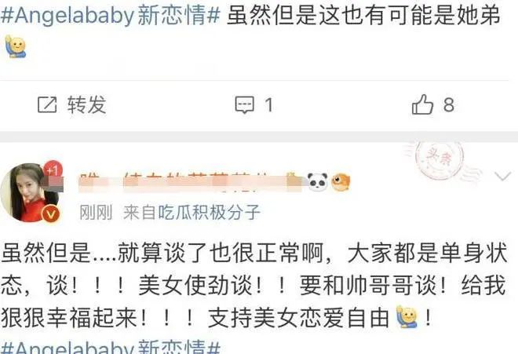Click the blurred username of the poster

pyautogui.click(x=191, y=182)
